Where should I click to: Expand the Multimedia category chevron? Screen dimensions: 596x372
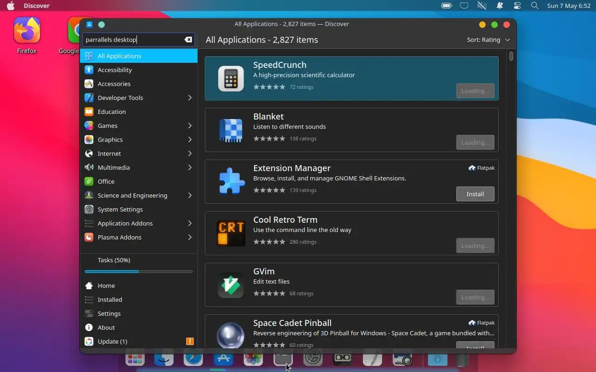point(190,167)
